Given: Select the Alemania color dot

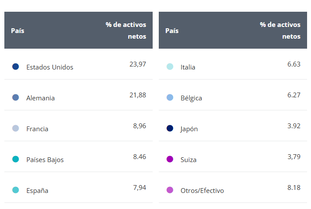Looking at the screenshot, I should (x=16, y=98).
